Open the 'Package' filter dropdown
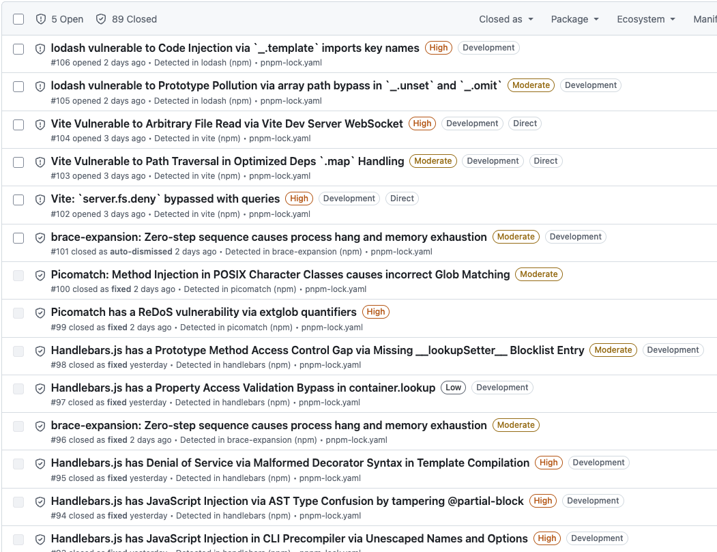 (574, 19)
